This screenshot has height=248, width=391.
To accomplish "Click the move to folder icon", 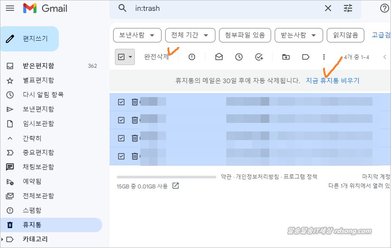I will [x=286, y=57].
